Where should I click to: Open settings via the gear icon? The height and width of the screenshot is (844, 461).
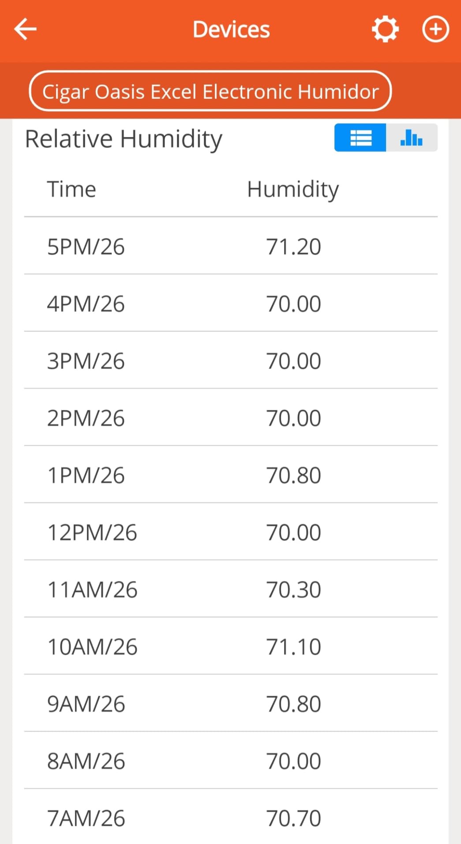click(x=385, y=29)
